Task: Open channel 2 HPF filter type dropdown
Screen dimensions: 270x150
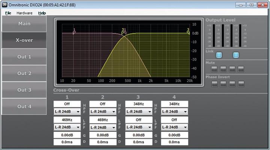Action: click(103, 112)
